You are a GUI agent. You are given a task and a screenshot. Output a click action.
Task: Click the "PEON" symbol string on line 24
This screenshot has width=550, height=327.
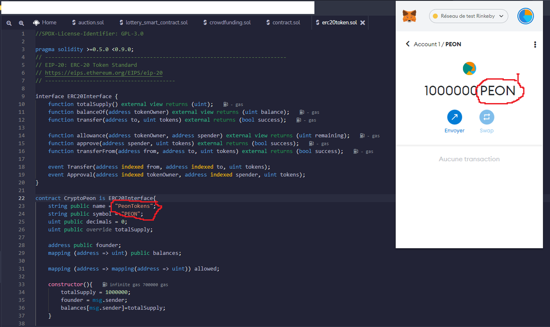pyautogui.click(x=131, y=214)
